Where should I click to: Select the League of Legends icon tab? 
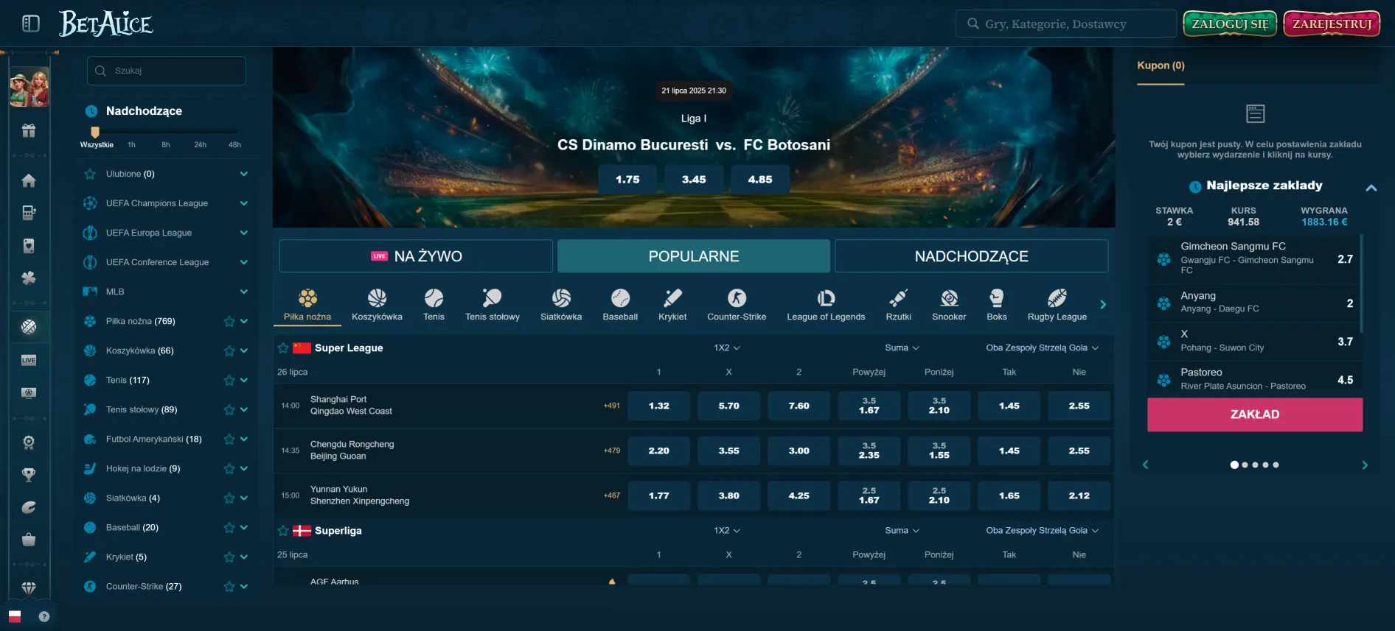tap(826, 305)
